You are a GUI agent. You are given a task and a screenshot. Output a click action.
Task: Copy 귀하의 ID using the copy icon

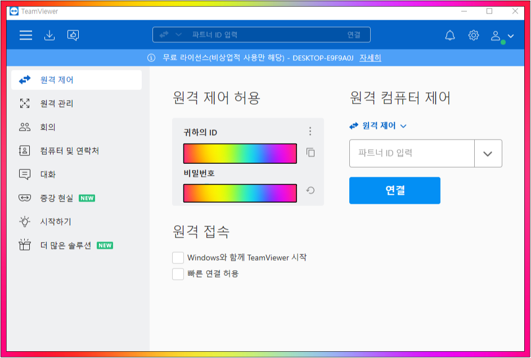(x=311, y=153)
